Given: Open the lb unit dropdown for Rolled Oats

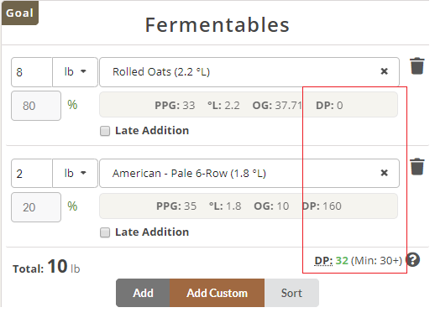Looking at the screenshot, I should (x=75, y=72).
